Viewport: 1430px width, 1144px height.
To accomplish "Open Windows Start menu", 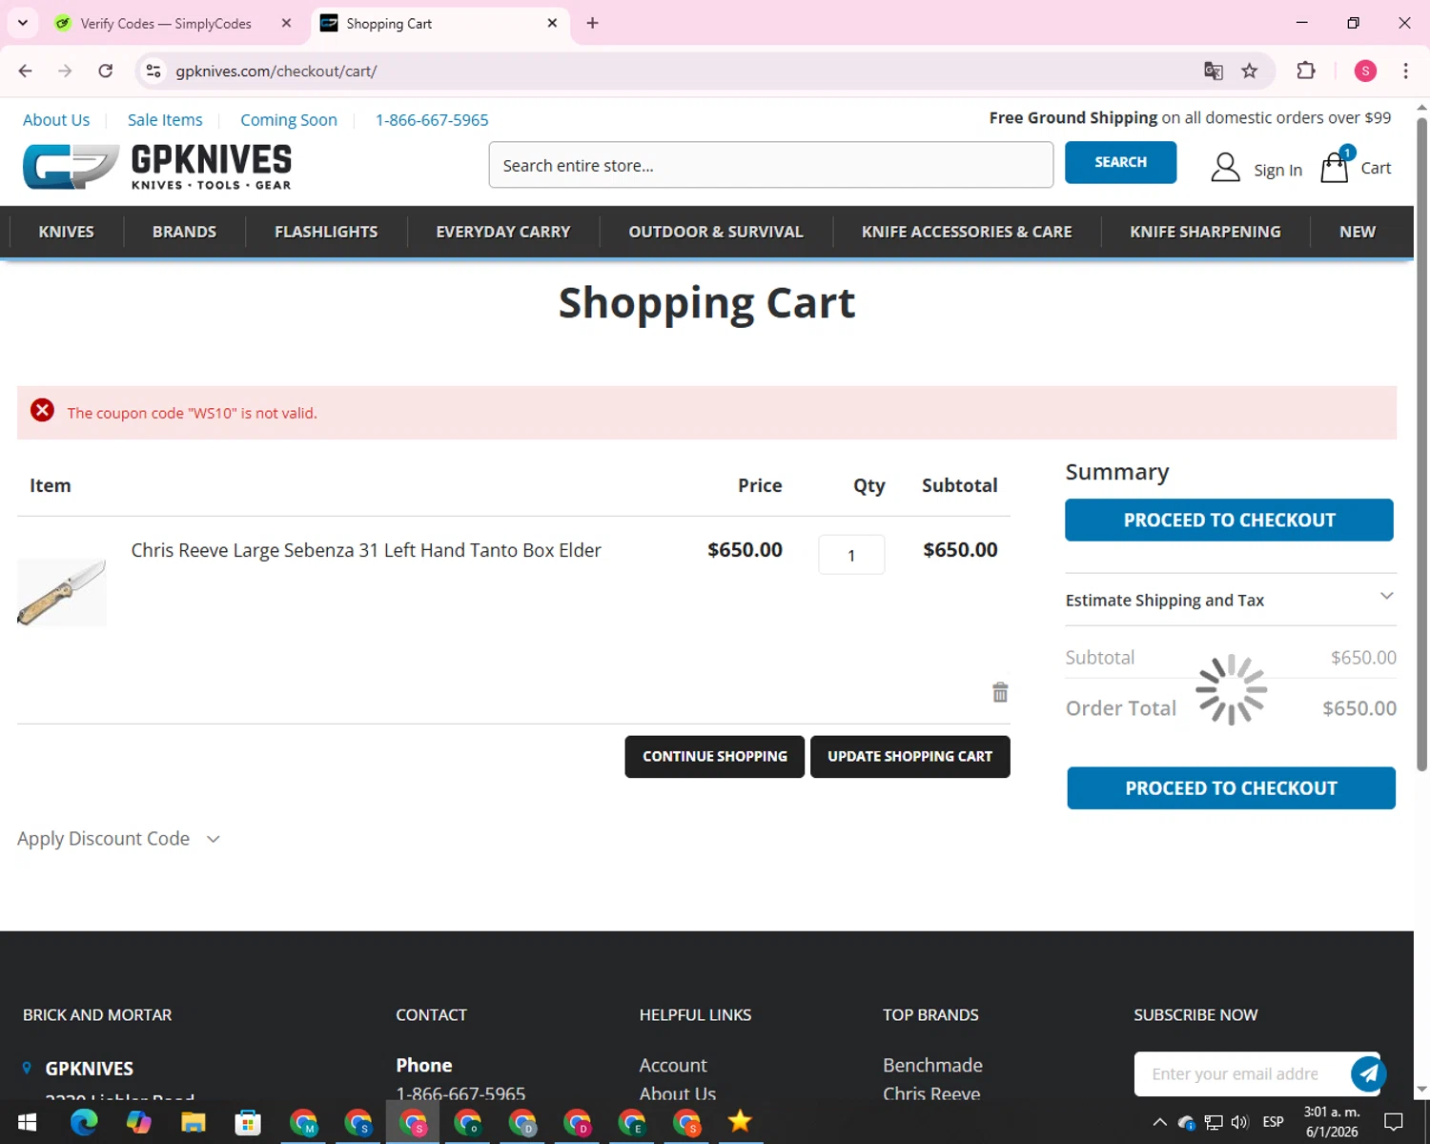I will coord(28,1122).
